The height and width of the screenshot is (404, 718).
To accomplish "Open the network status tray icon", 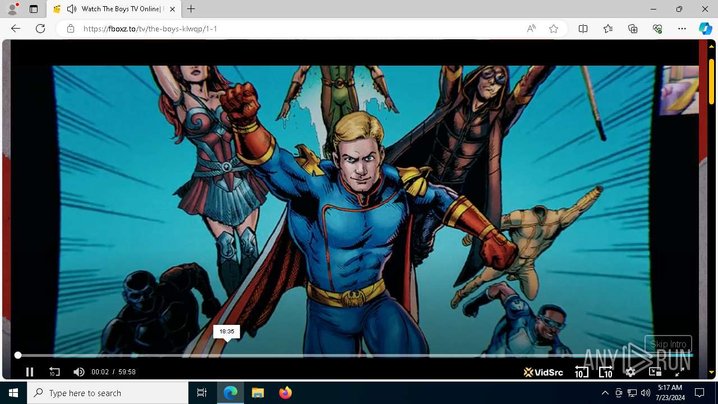I will click(x=632, y=393).
